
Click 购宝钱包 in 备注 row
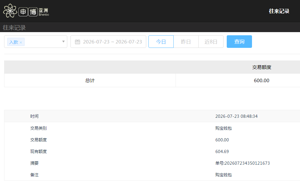click(224, 175)
